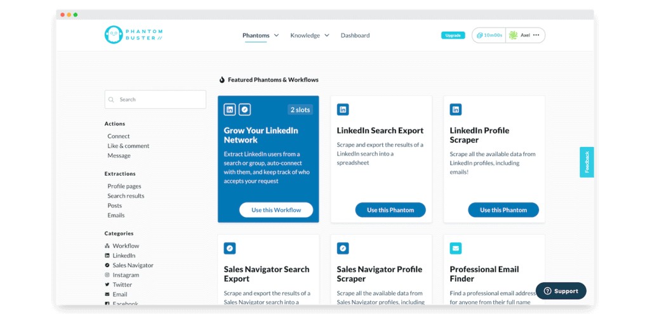Click the Sales Navigator category icon in sidebar
The width and height of the screenshot is (650, 314).
pyautogui.click(x=107, y=265)
